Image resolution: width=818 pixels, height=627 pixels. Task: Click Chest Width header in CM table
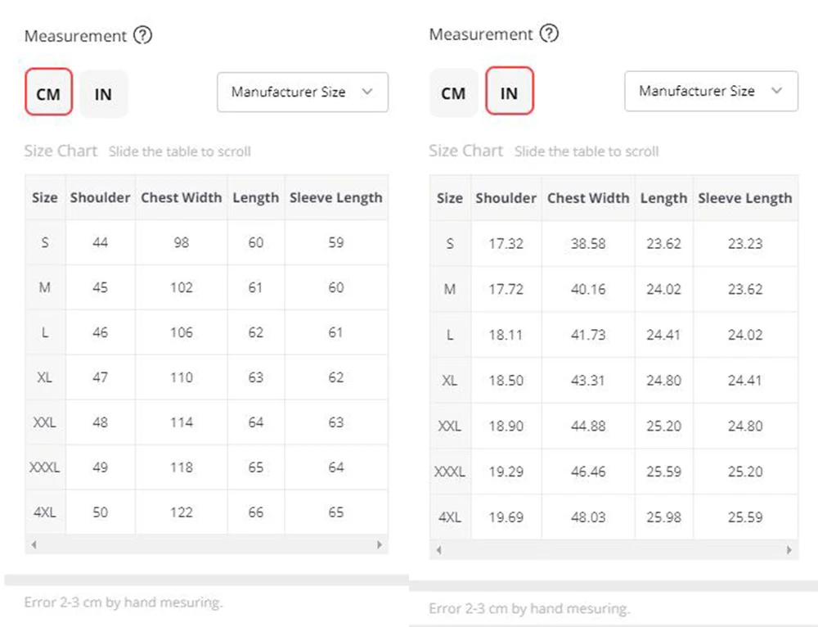pyautogui.click(x=181, y=197)
